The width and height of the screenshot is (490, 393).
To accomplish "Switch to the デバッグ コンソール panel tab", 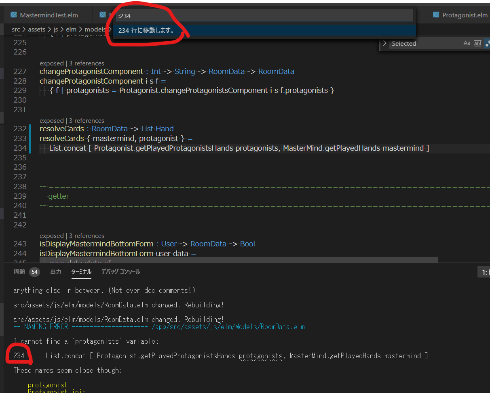I will pyautogui.click(x=120, y=272).
